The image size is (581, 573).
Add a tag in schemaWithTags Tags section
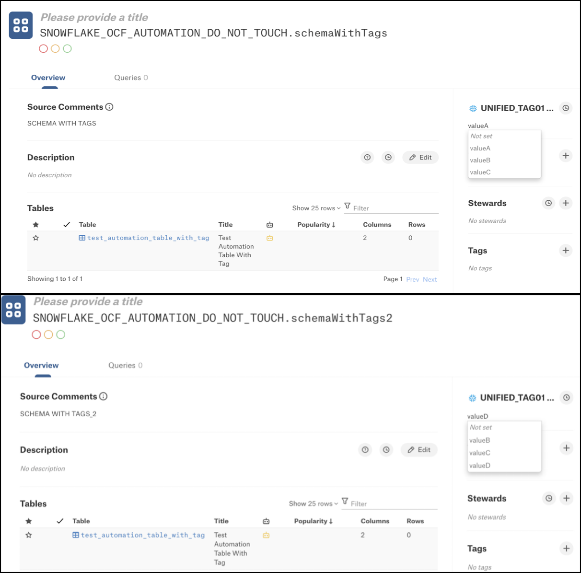[x=566, y=251]
